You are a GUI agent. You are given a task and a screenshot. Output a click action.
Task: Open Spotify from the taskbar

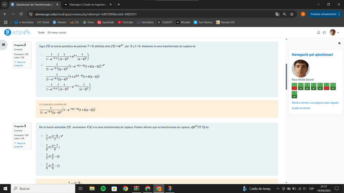tap(103, 189)
